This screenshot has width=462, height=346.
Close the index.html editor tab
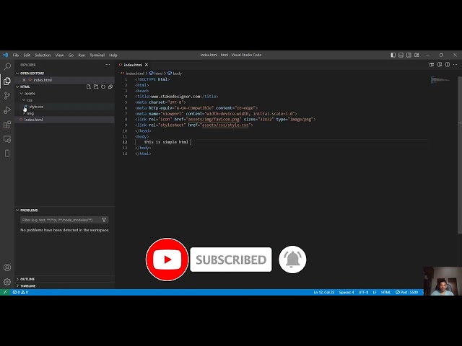click(147, 65)
